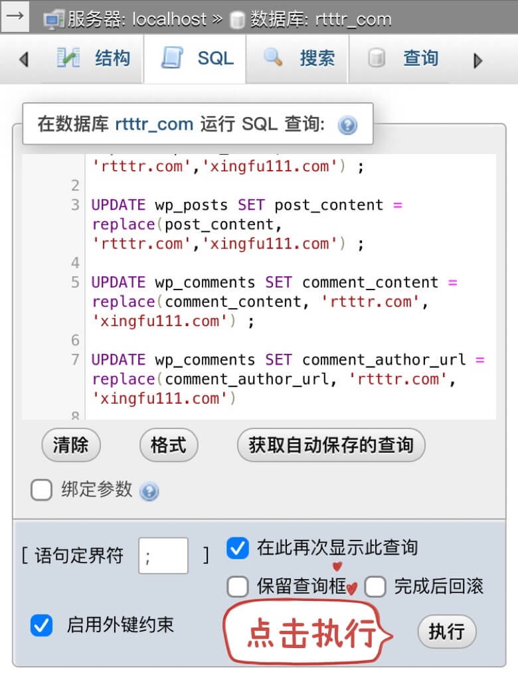The height and width of the screenshot is (680, 518).
Task: Uncheck show this query here again
Action: [238, 549]
